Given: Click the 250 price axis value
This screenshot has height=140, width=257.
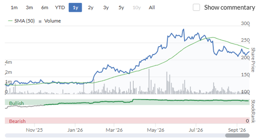Looking at the screenshot, I should point(245,40).
